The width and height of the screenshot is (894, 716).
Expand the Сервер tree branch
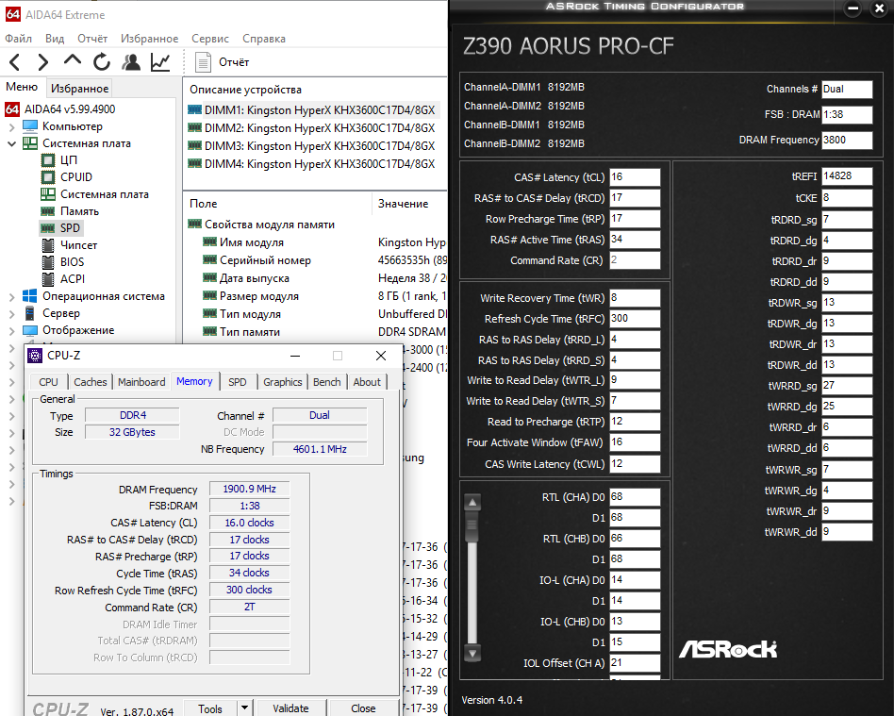click(12, 314)
